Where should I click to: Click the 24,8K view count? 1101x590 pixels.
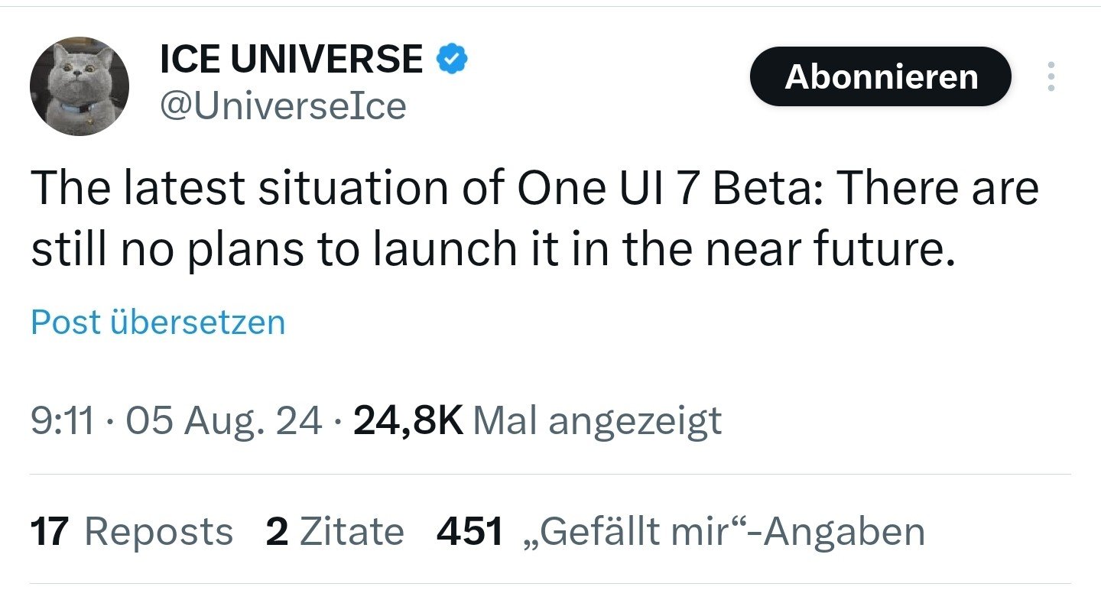[408, 421]
